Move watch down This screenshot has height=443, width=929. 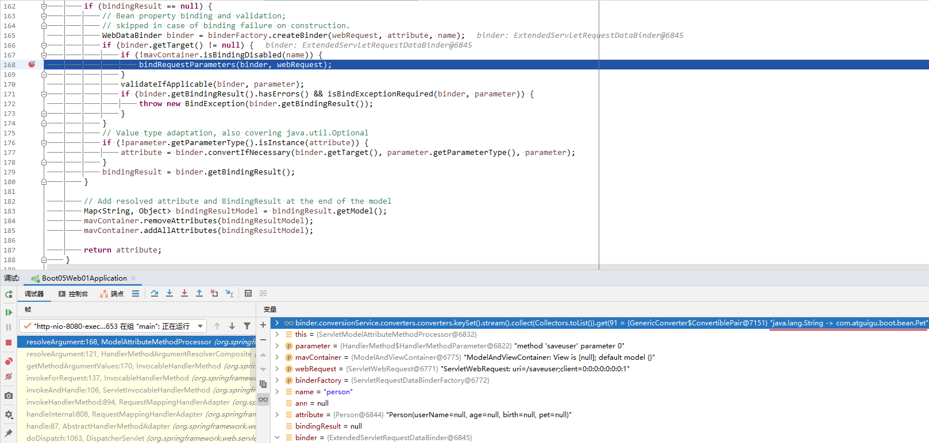pyautogui.click(x=263, y=370)
